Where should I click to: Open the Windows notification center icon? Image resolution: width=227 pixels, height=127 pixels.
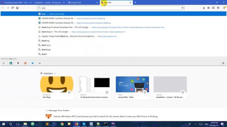click(222, 124)
